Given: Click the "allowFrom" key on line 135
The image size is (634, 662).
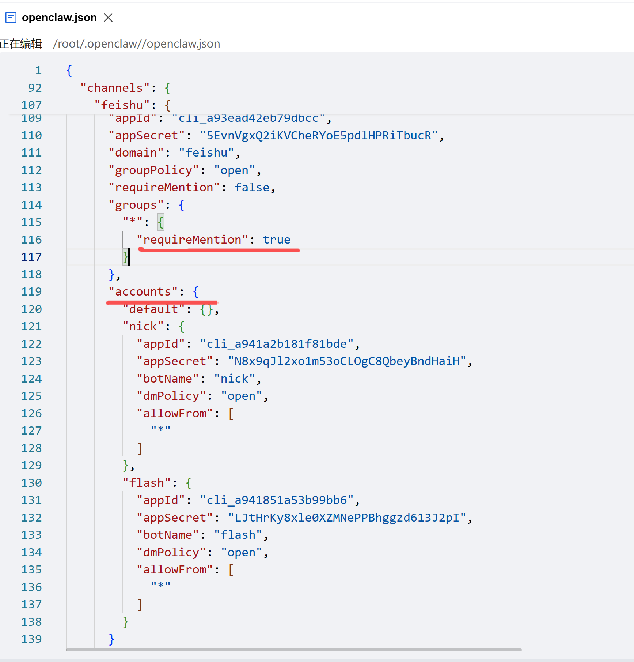Looking at the screenshot, I should pos(175,570).
